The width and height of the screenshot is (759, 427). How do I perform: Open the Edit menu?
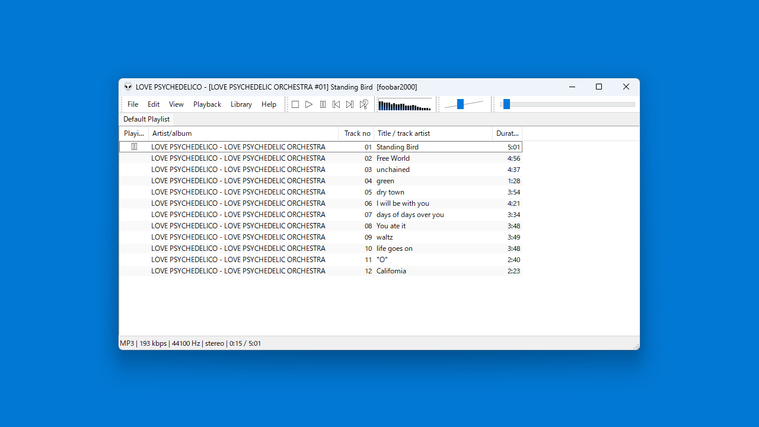154,104
